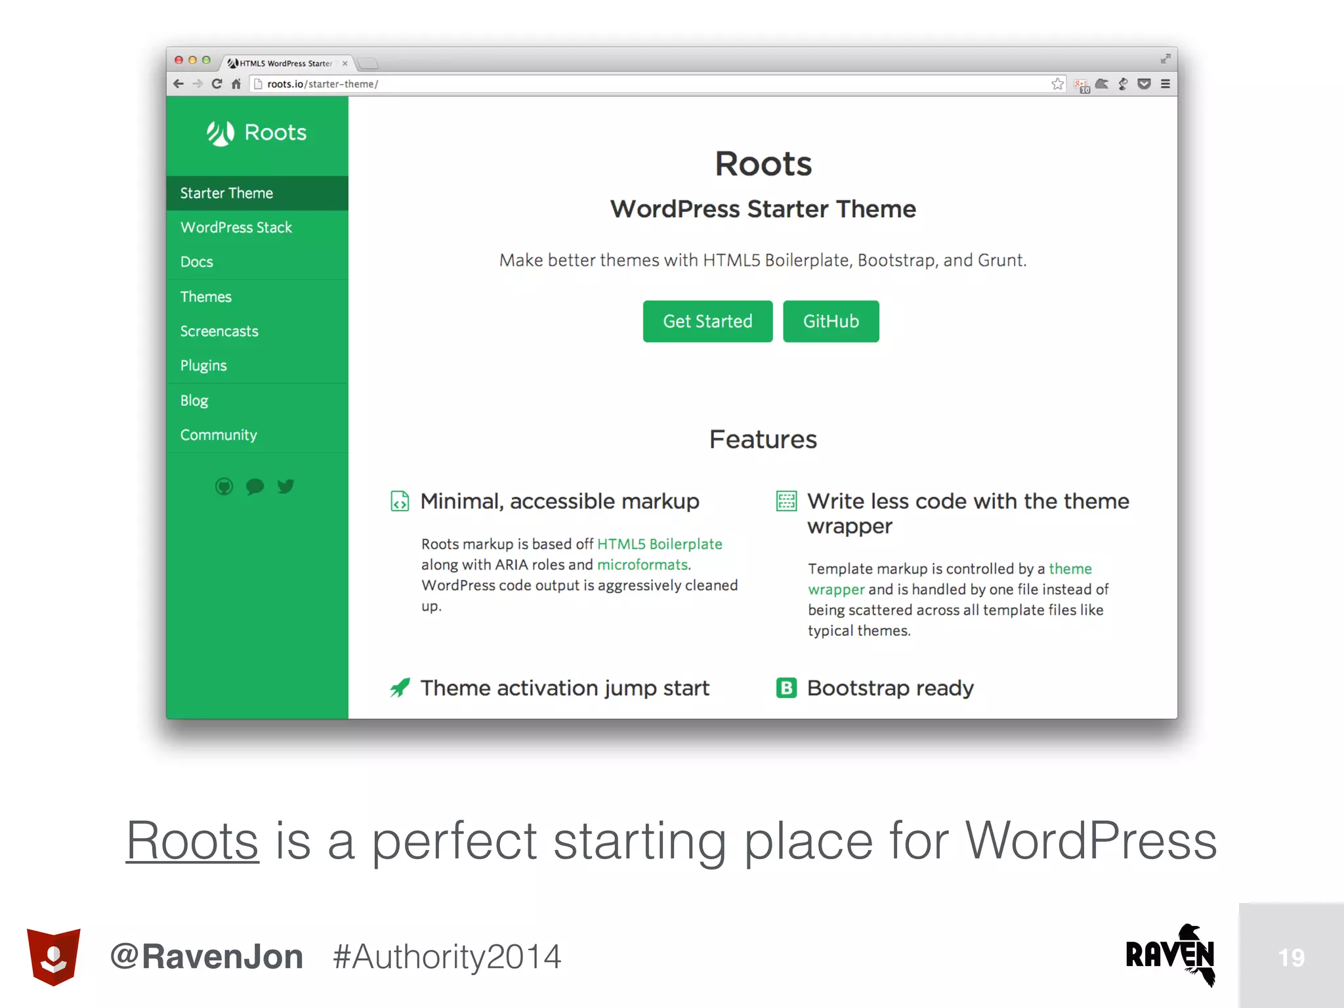Viewport: 1344px width, 1008px height.
Task: Open the Twitter bird icon in sidebar
Action: click(285, 486)
